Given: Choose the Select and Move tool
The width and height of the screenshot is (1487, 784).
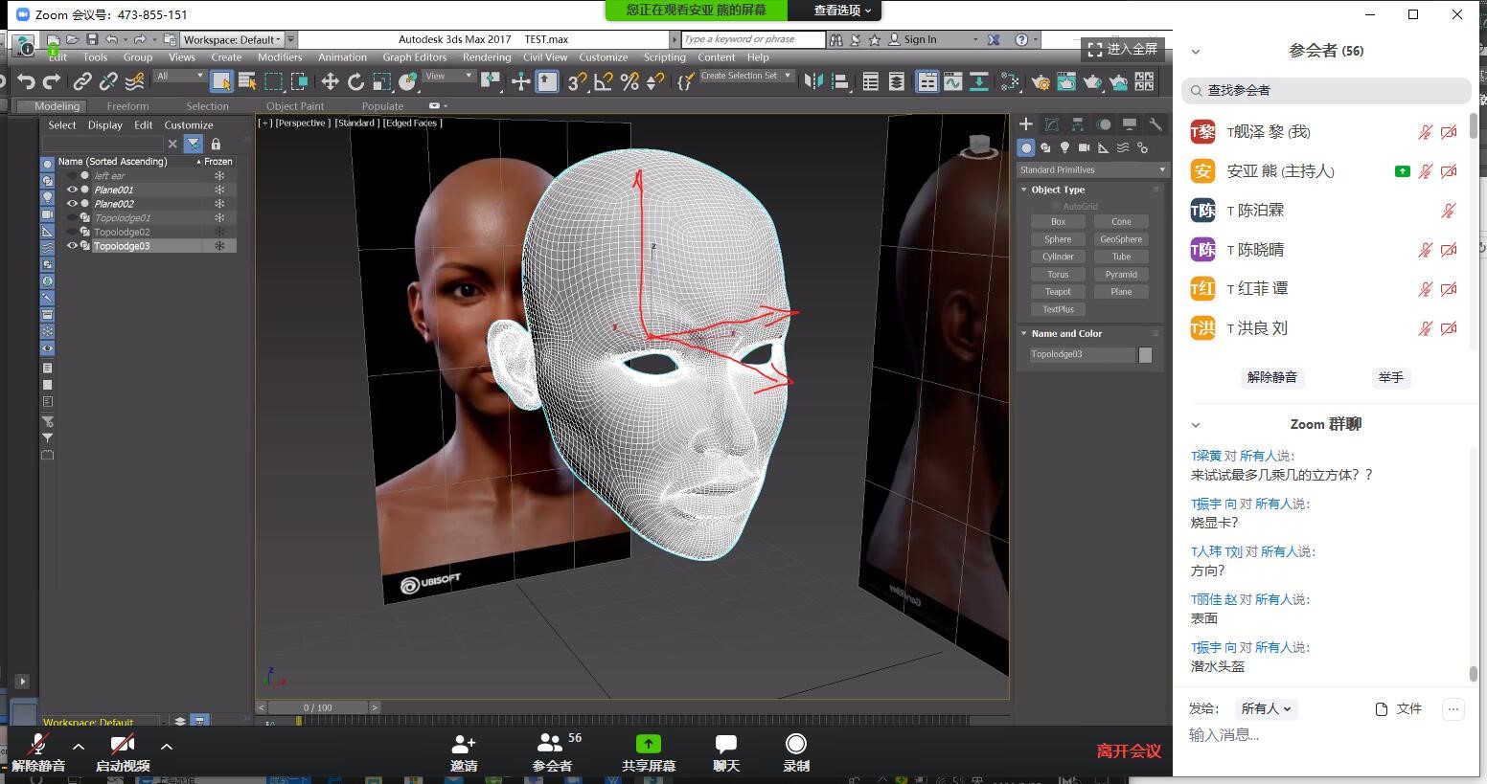Looking at the screenshot, I should [330, 82].
